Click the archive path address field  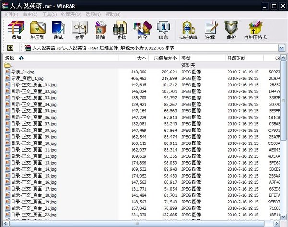tap(152, 48)
